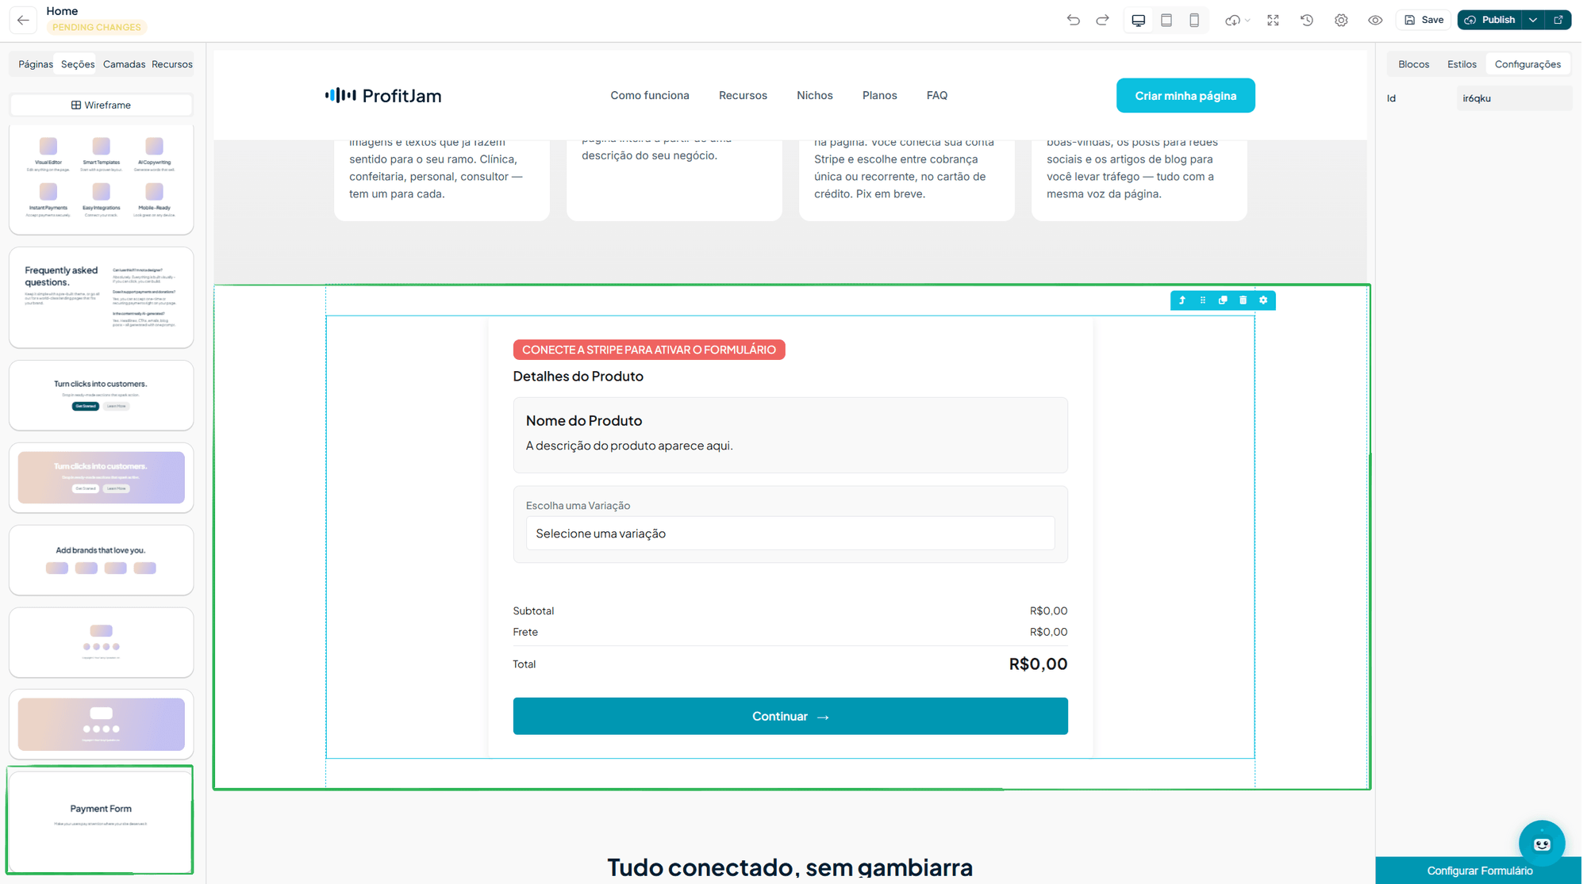Viewport: 1587px width, 884px height.
Task: Click the Frete label
Action: tap(527, 633)
